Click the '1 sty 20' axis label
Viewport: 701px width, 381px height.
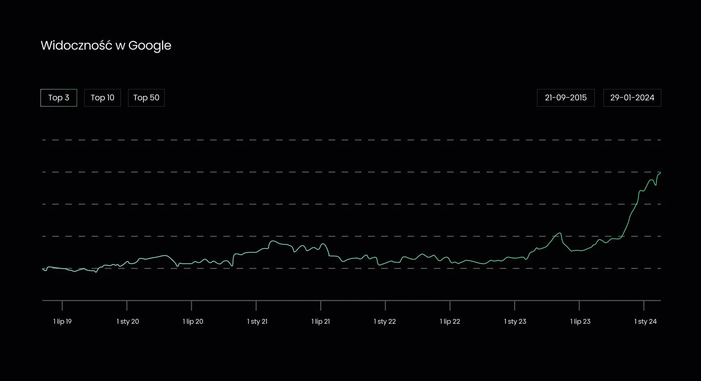(128, 322)
